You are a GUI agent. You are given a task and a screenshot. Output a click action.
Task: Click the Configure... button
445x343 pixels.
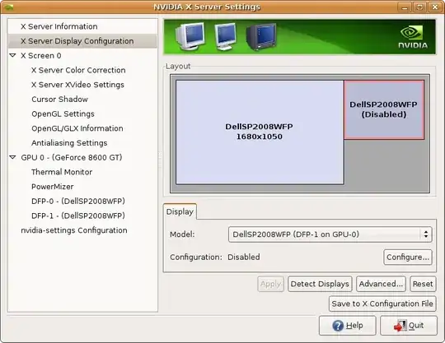point(408,257)
